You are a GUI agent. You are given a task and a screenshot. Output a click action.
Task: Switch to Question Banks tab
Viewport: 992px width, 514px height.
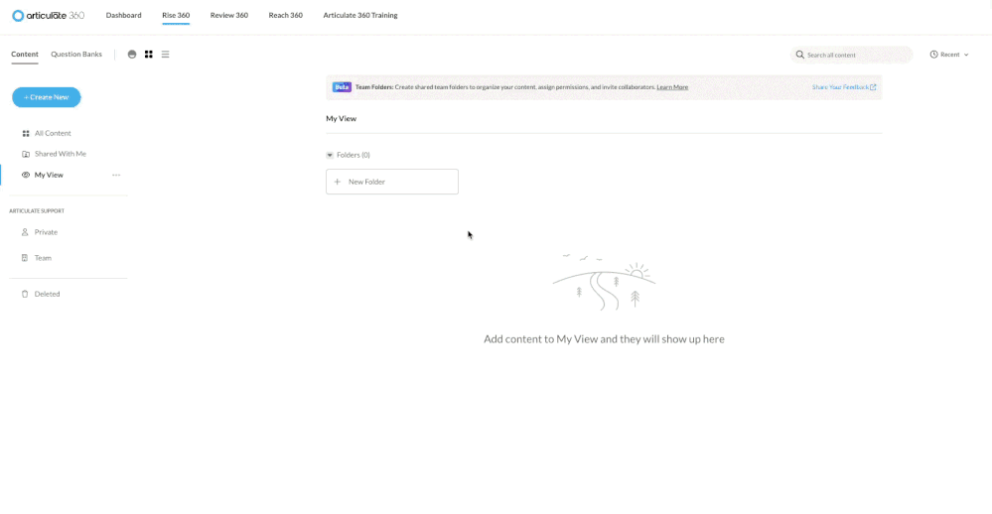[x=76, y=55]
